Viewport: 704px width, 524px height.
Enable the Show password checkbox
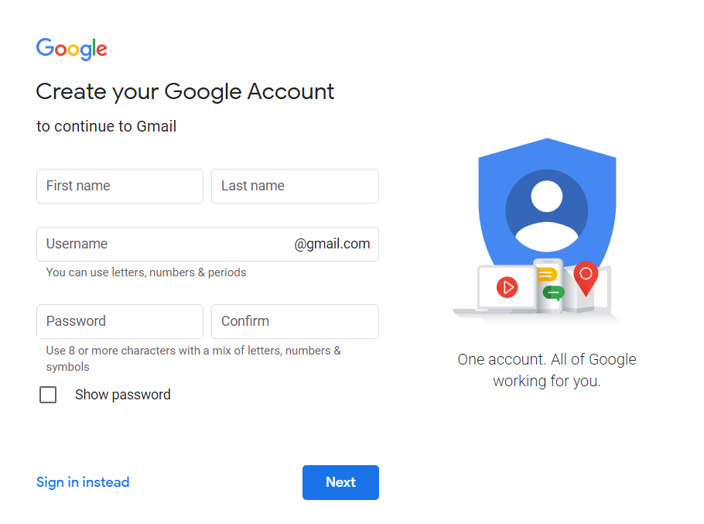coord(48,395)
